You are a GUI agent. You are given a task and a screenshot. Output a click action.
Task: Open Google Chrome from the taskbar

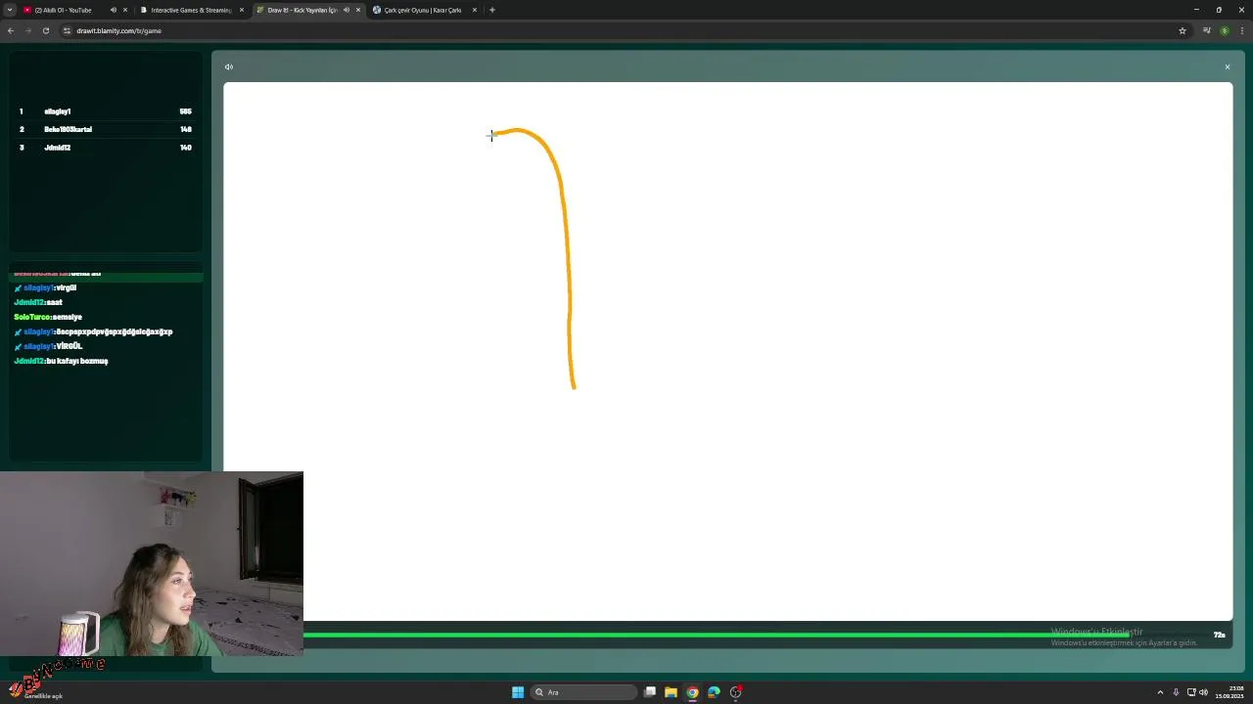(692, 692)
